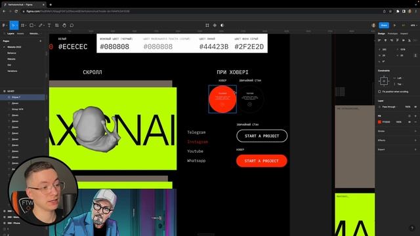Add a new page with the plus icon
Screen dimensions: 420x236
click(x=41, y=41)
